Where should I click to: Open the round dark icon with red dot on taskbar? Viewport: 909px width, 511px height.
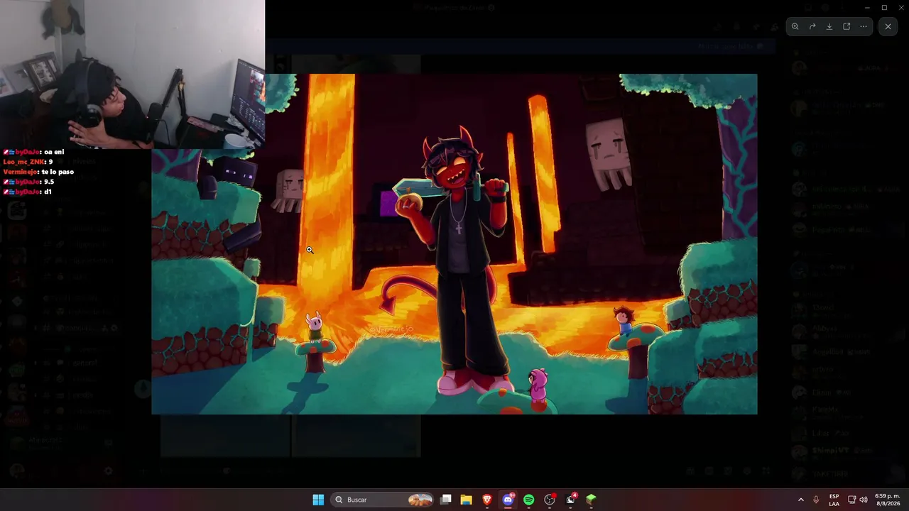coord(550,500)
